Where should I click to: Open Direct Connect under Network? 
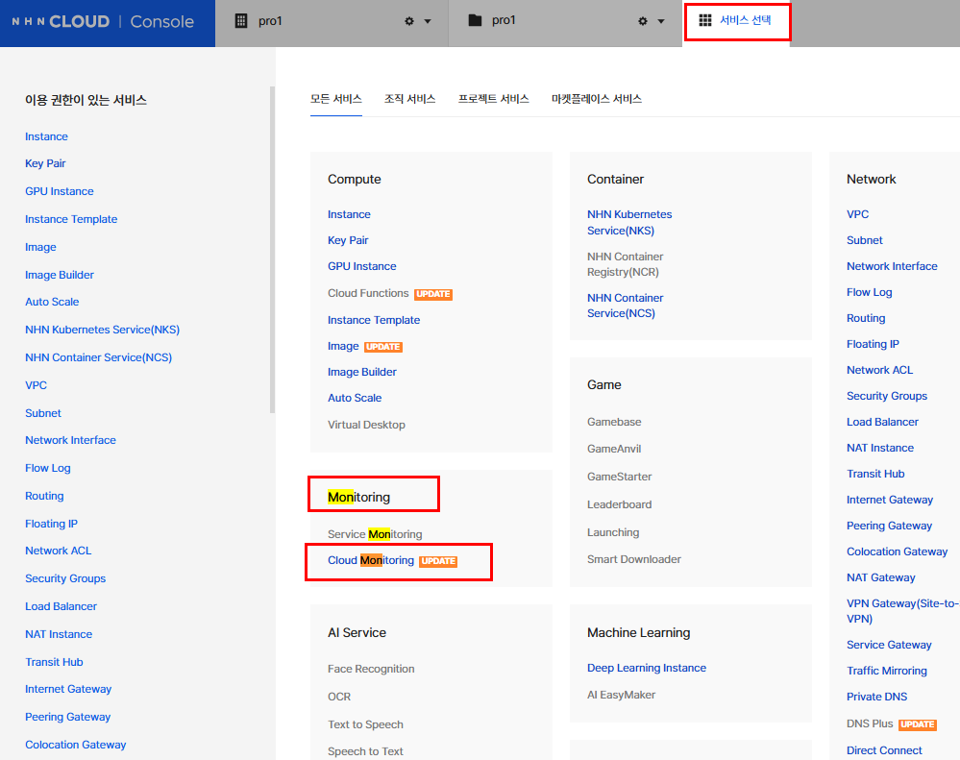click(x=884, y=750)
